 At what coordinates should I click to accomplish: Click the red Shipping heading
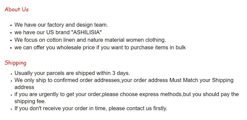point(15,63)
